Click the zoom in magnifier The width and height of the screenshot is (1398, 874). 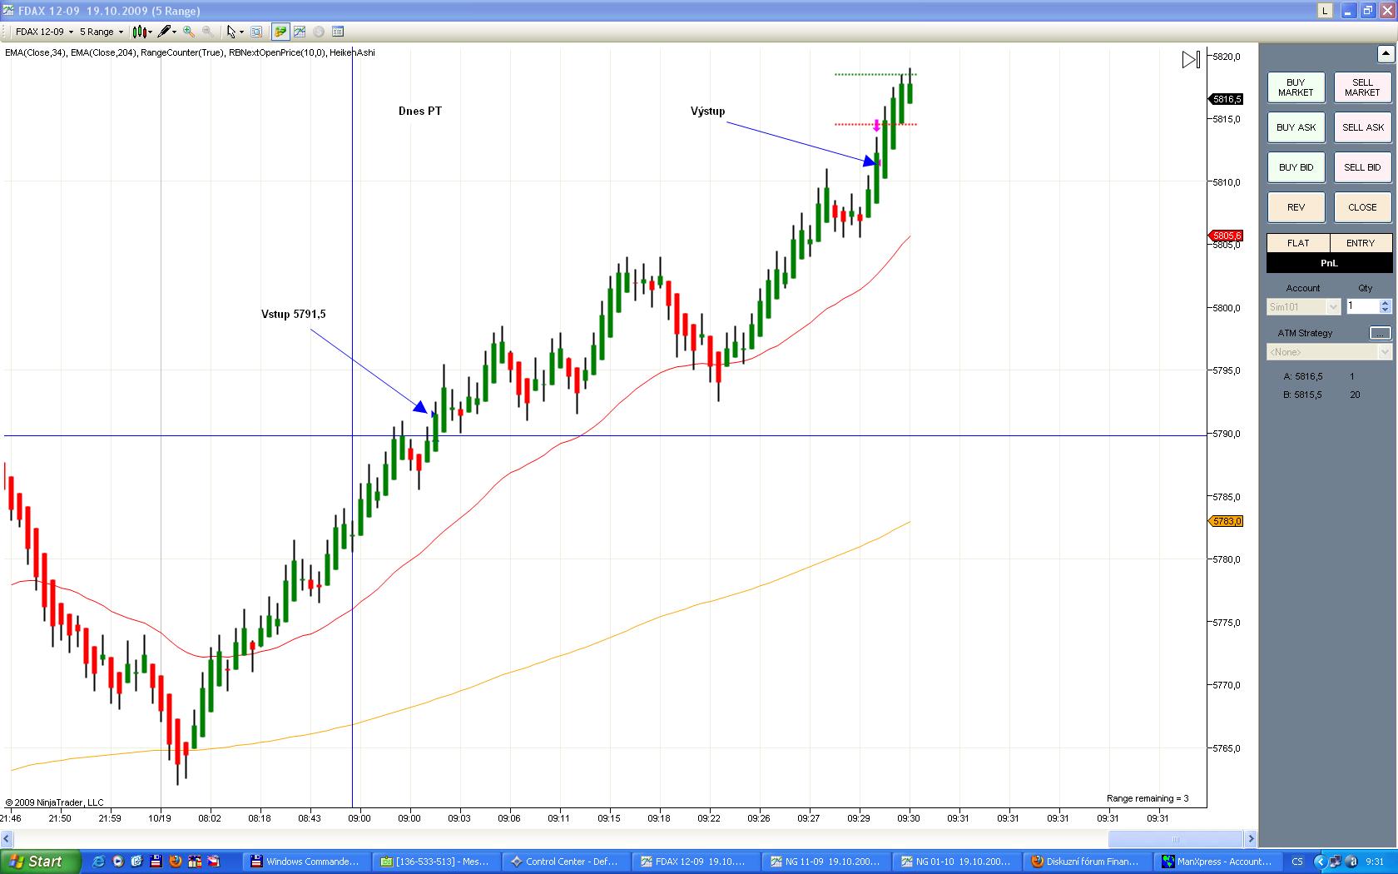pos(189,32)
